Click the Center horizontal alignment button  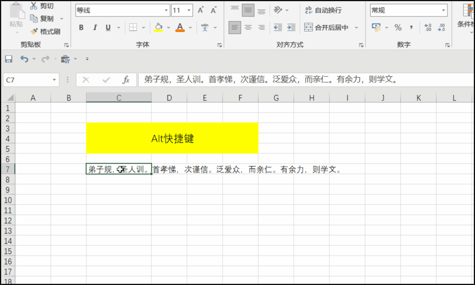[x=248, y=28]
